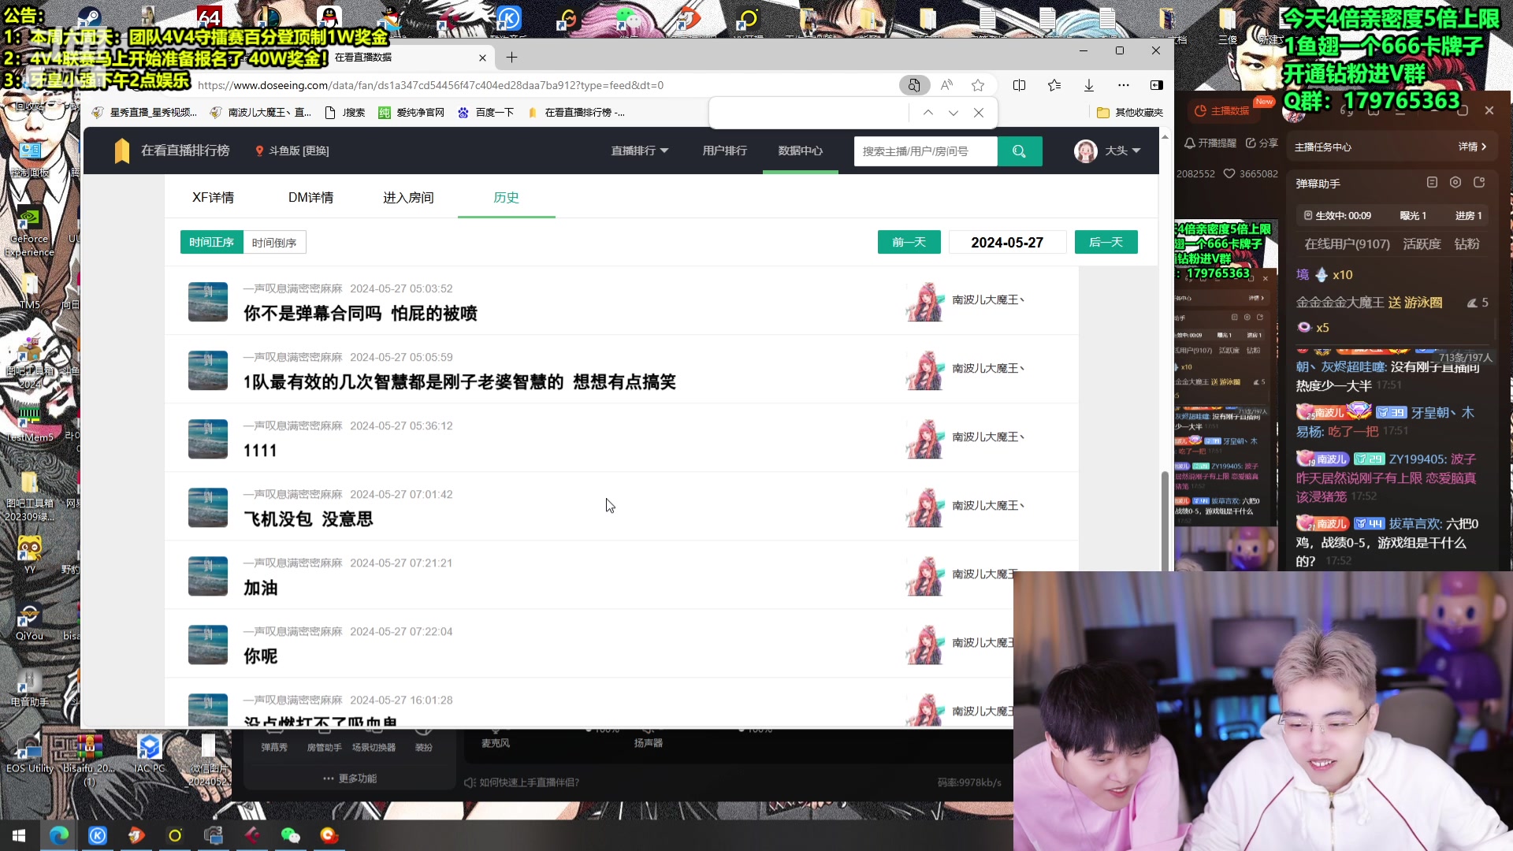Click 开播提醒 bell icon
1513x851 pixels.
coord(1190,143)
